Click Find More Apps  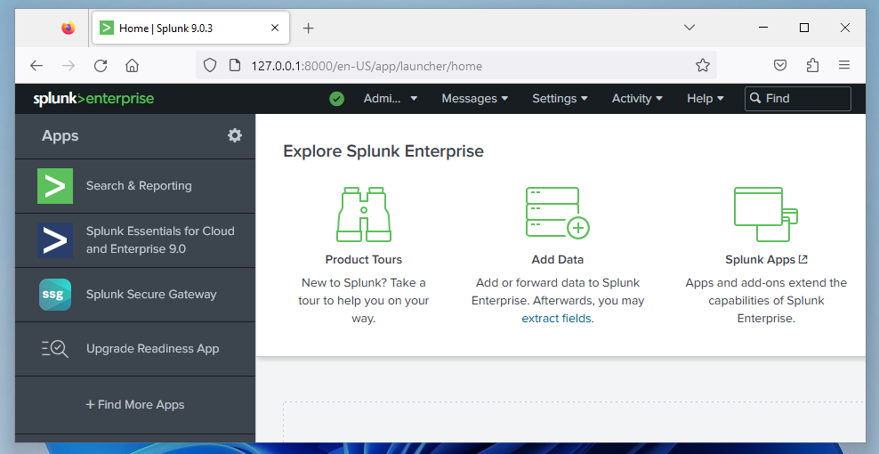pos(135,405)
